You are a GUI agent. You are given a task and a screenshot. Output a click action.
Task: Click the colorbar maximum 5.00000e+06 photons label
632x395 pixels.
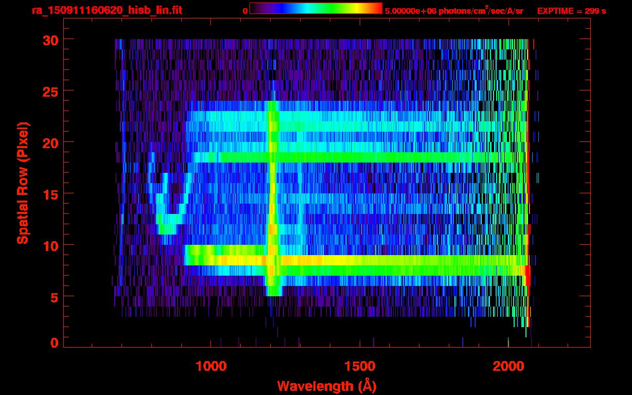pyautogui.click(x=454, y=10)
